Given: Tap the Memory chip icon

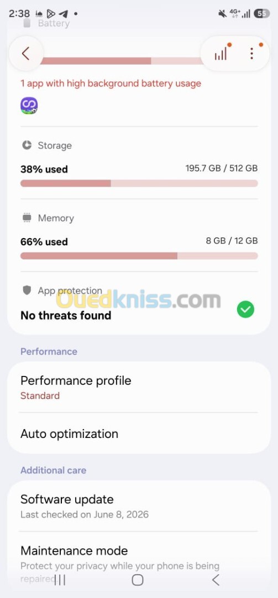Looking at the screenshot, I should tap(27, 218).
